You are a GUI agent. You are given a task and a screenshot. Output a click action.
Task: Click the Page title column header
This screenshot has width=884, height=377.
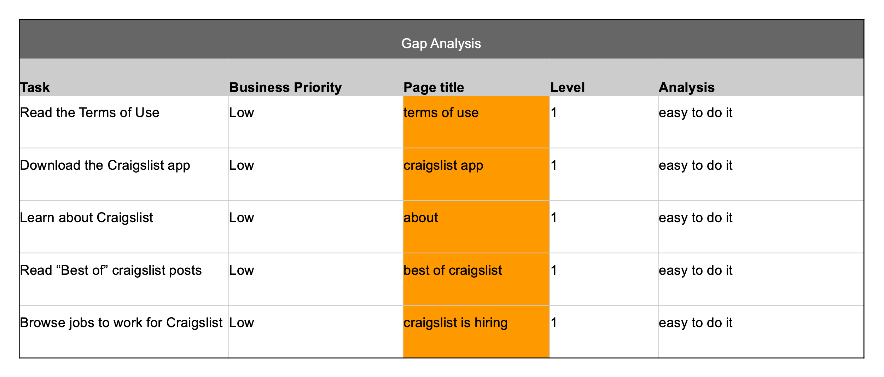click(434, 87)
